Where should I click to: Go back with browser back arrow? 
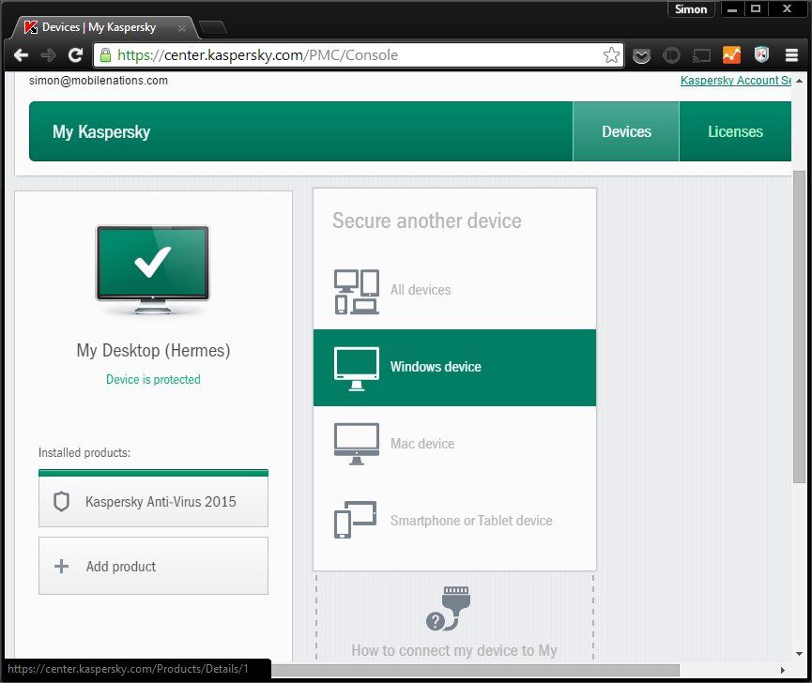pos(21,54)
